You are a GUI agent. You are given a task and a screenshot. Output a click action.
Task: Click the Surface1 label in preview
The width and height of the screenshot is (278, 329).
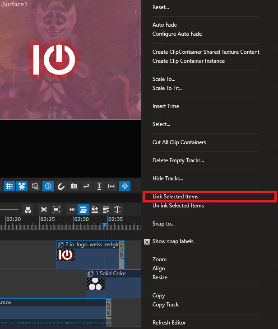coord(14,4)
